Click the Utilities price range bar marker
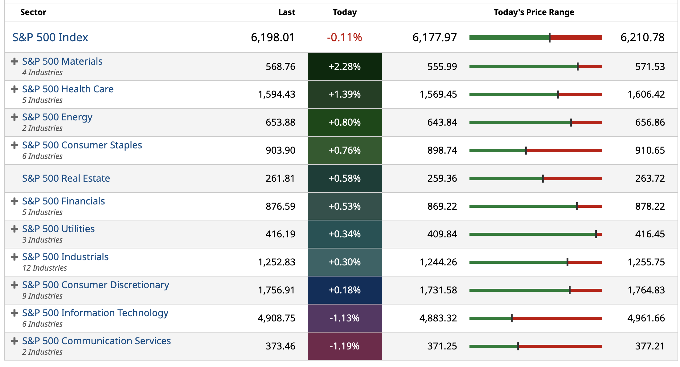 [x=596, y=234]
